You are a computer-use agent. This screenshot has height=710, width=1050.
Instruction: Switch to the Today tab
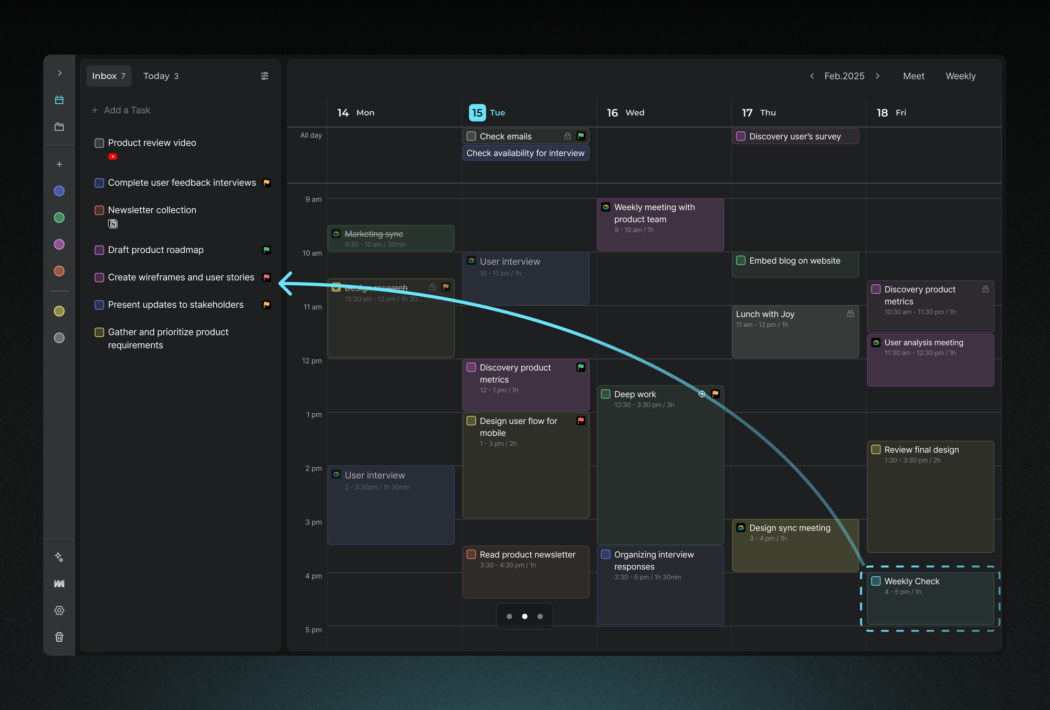[161, 76]
